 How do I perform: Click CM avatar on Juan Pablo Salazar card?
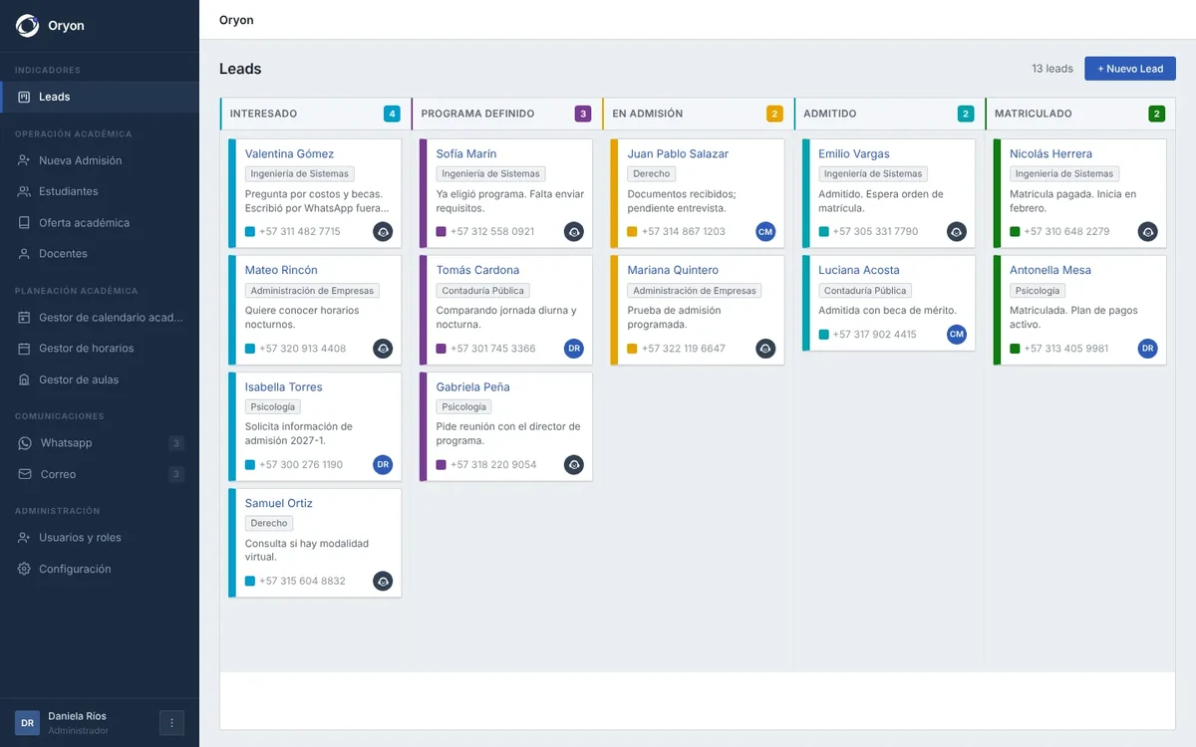point(765,232)
